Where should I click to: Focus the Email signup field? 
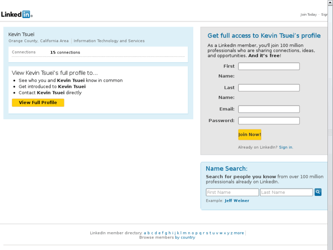[x=269, y=109]
